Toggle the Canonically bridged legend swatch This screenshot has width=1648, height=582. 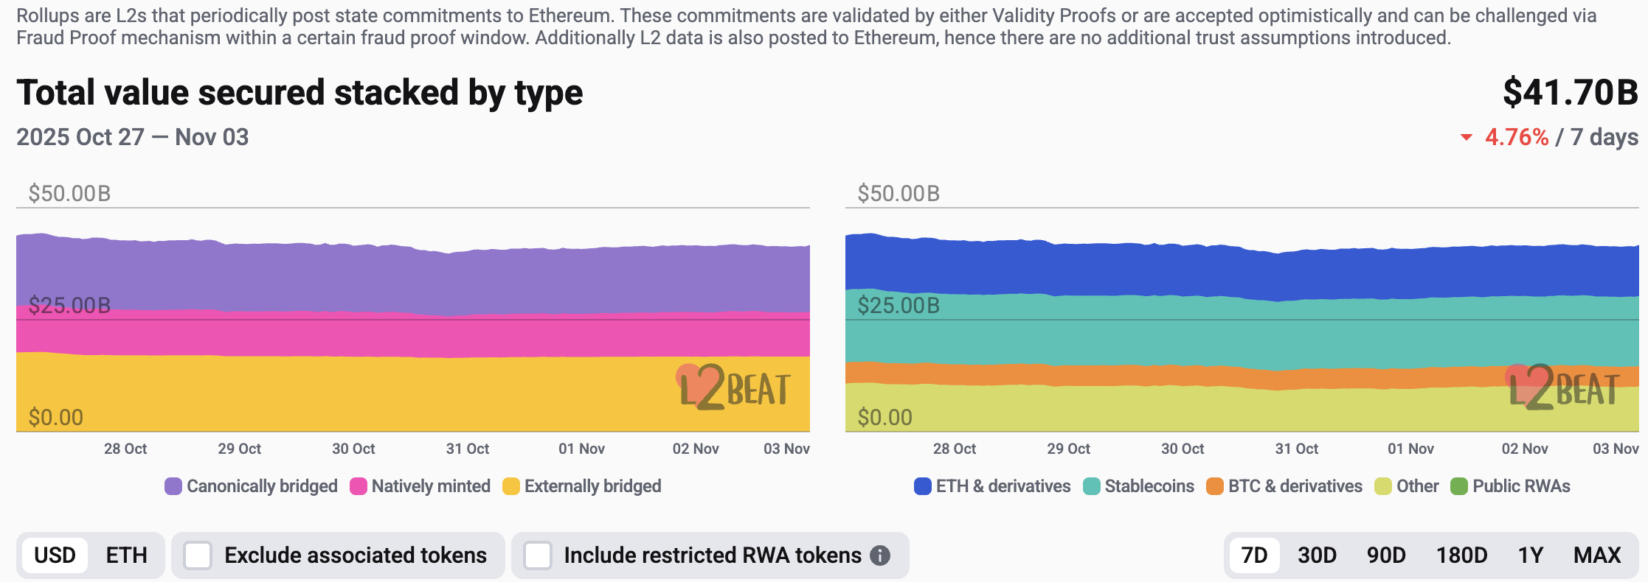pos(173,486)
